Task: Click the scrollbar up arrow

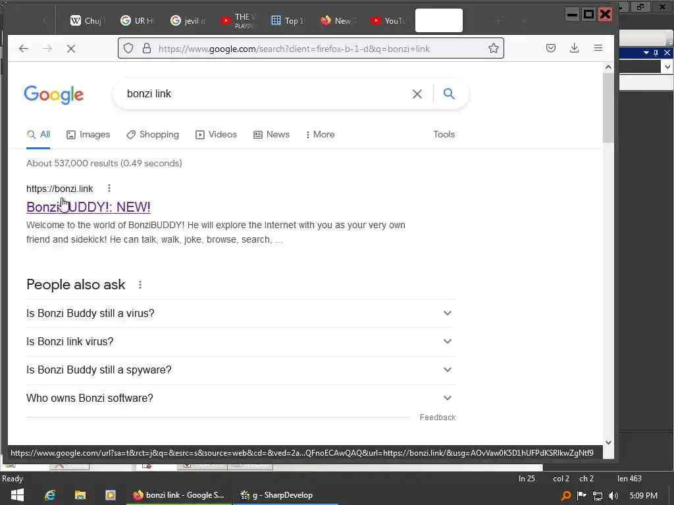Action: 608,67
